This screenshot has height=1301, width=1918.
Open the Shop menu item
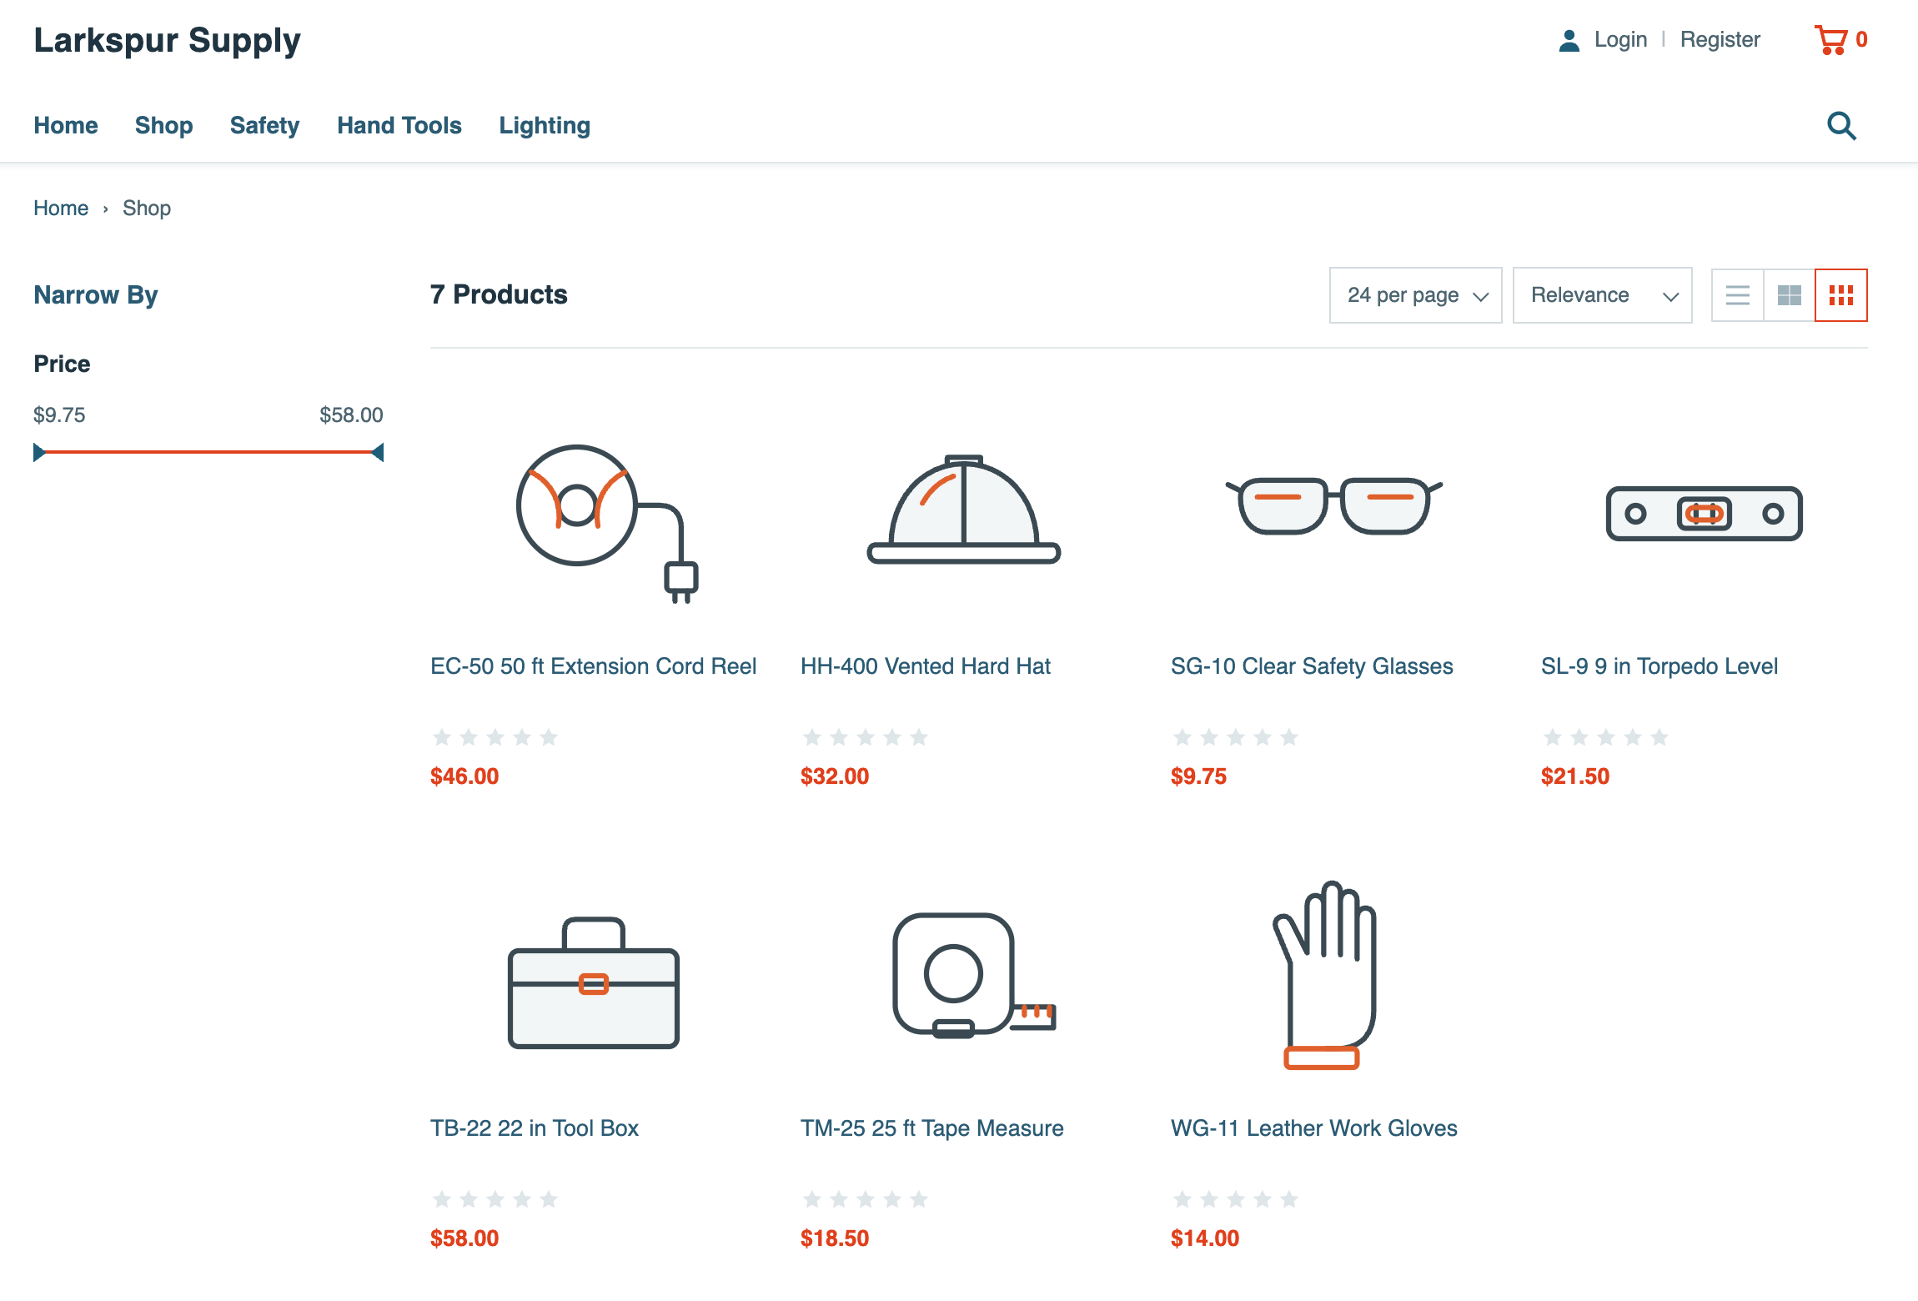pyautogui.click(x=164, y=126)
